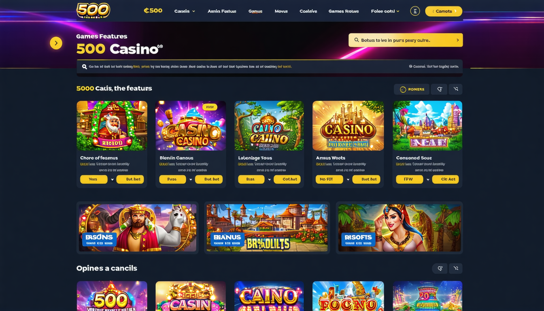Click the trophy icon in Opines a cancils row
The height and width of the screenshot is (311, 544).
pyautogui.click(x=440, y=268)
